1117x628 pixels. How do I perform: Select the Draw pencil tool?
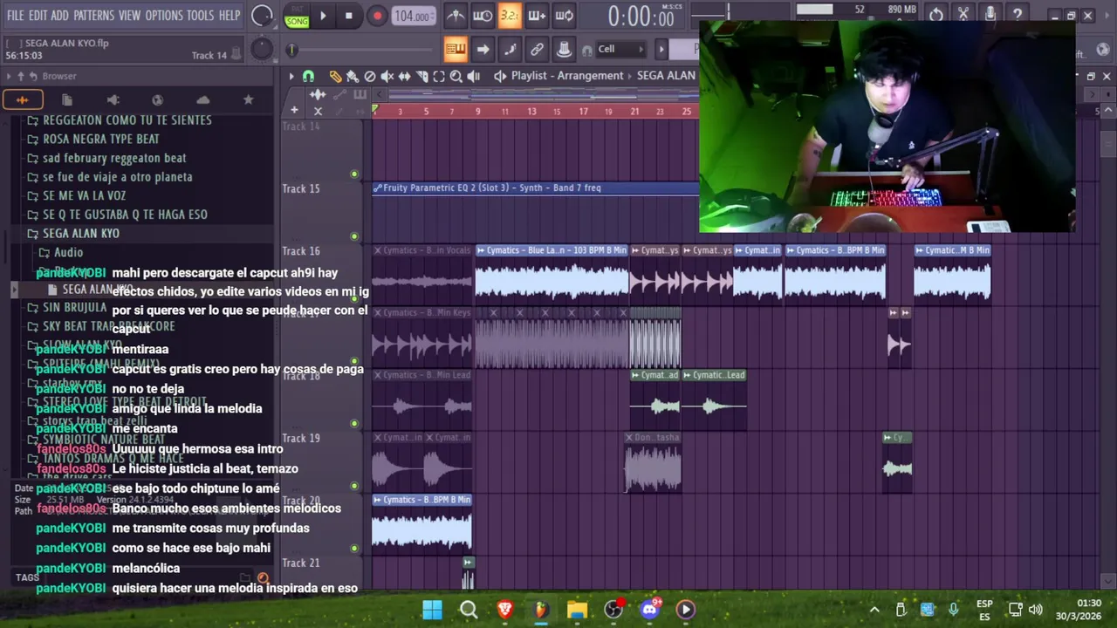click(x=335, y=76)
